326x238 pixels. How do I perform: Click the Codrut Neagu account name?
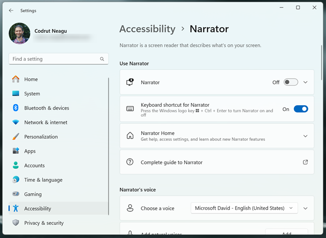[50, 31]
